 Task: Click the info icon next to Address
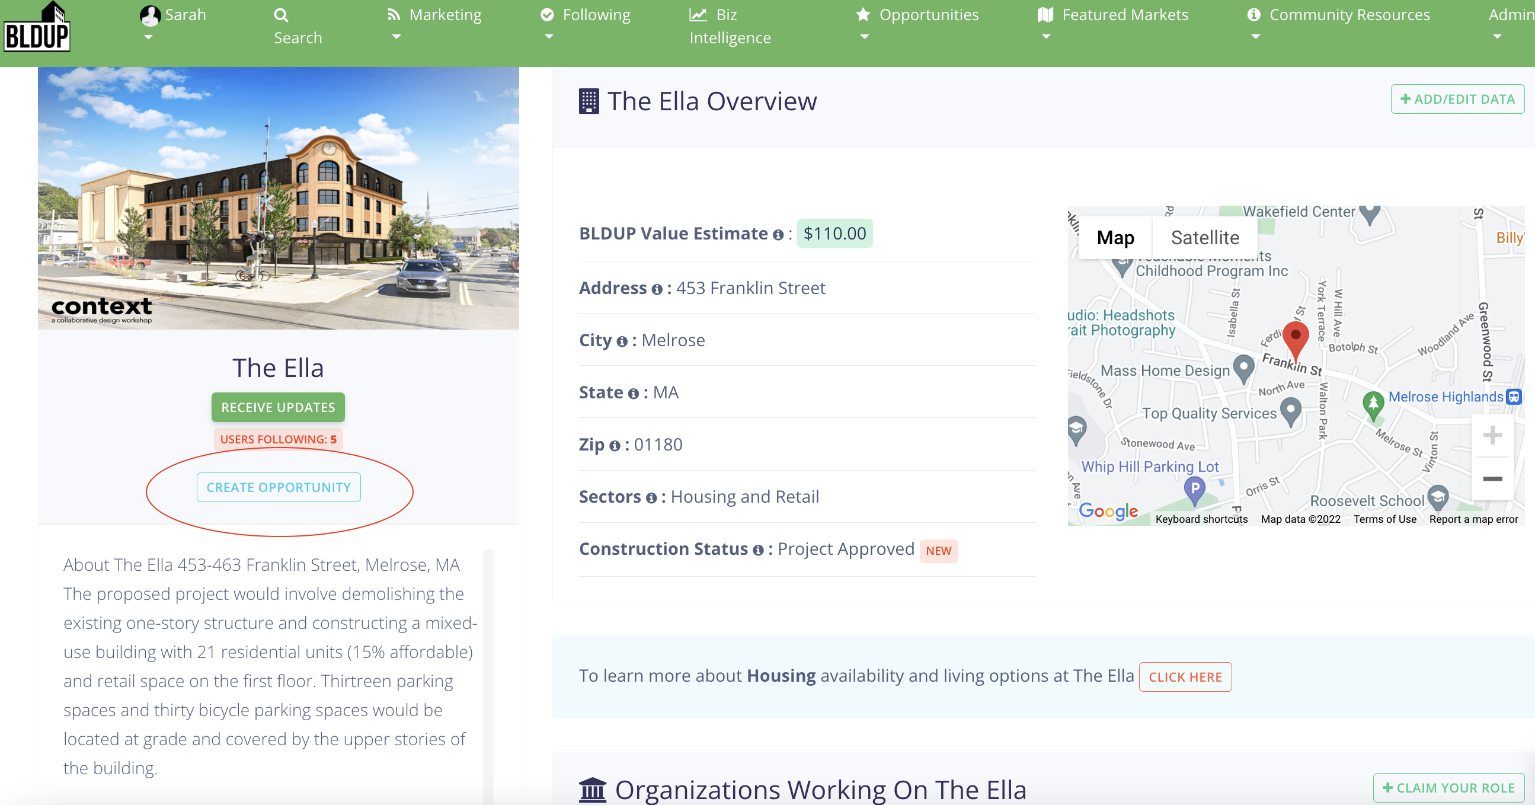[657, 290]
